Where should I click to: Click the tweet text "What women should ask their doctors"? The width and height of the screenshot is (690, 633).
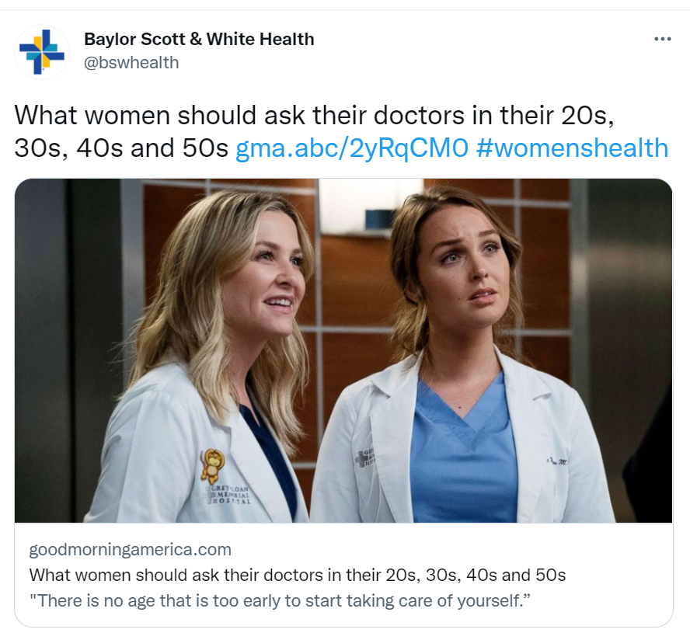239,115
